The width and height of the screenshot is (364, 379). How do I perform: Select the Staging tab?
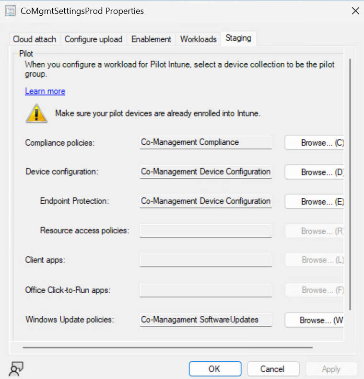click(x=238, y=38)
